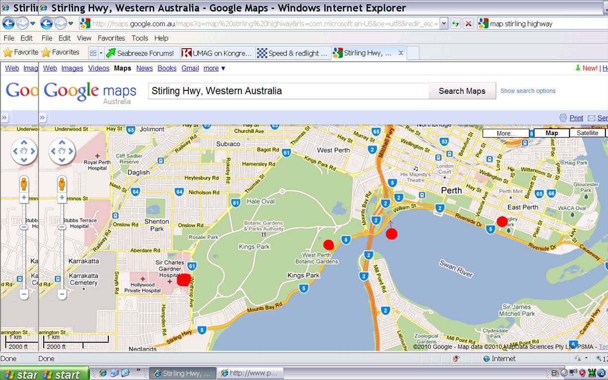
Task: Open the More... map layers menu
Action: pyautogui.click(x=506, y=133)
